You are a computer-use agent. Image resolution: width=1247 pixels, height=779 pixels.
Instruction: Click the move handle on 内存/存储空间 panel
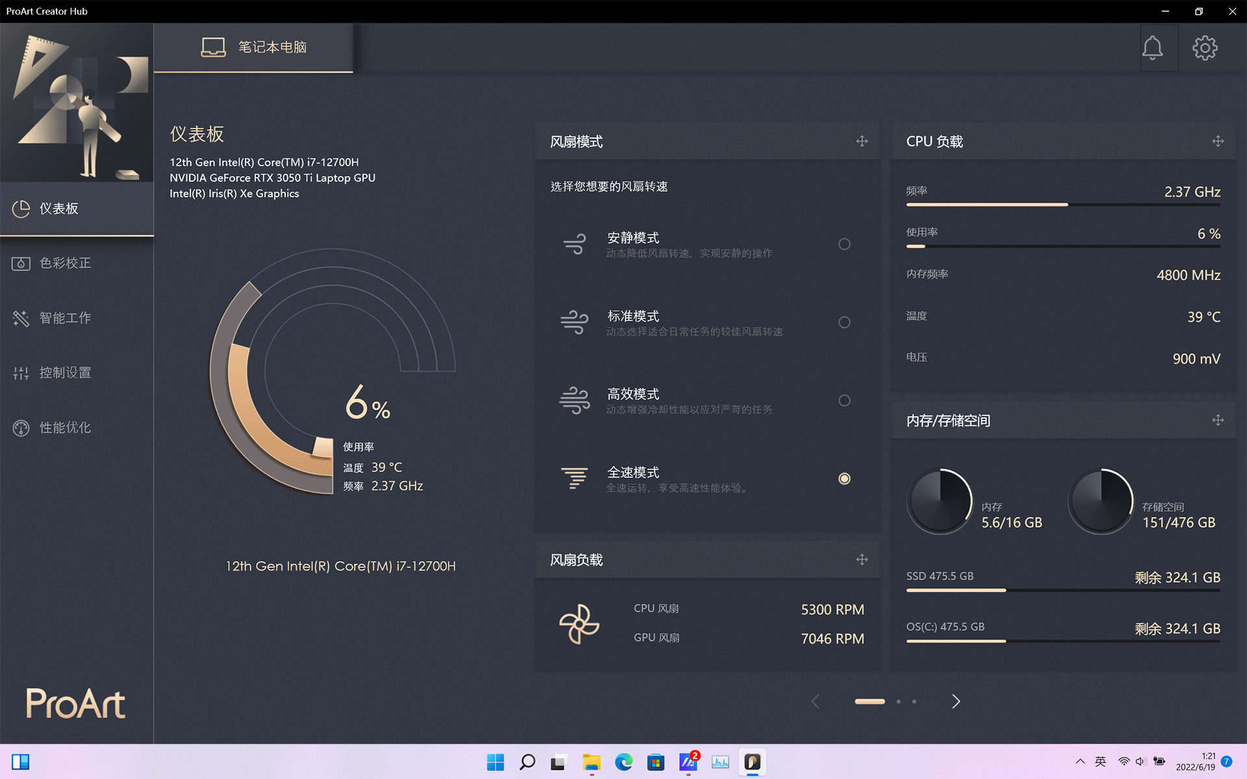(x=1218, y=421)
